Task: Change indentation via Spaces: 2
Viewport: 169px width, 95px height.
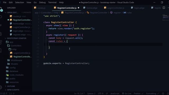Action: coord(91,93)
